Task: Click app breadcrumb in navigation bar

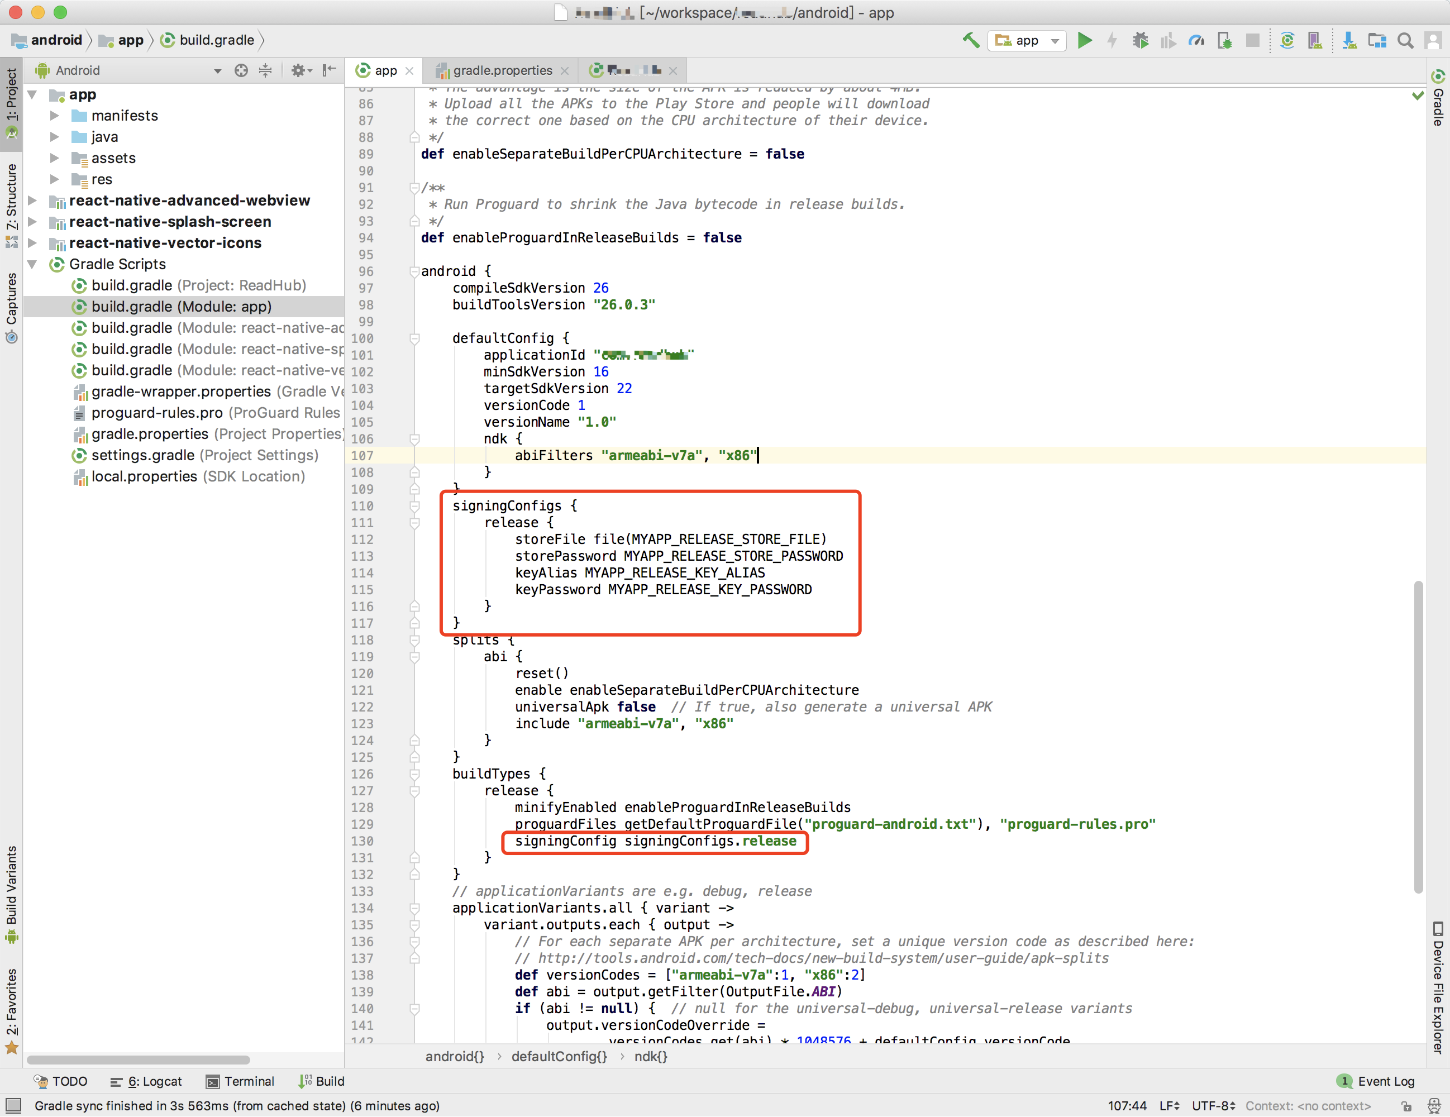Action: pos(122,40)
